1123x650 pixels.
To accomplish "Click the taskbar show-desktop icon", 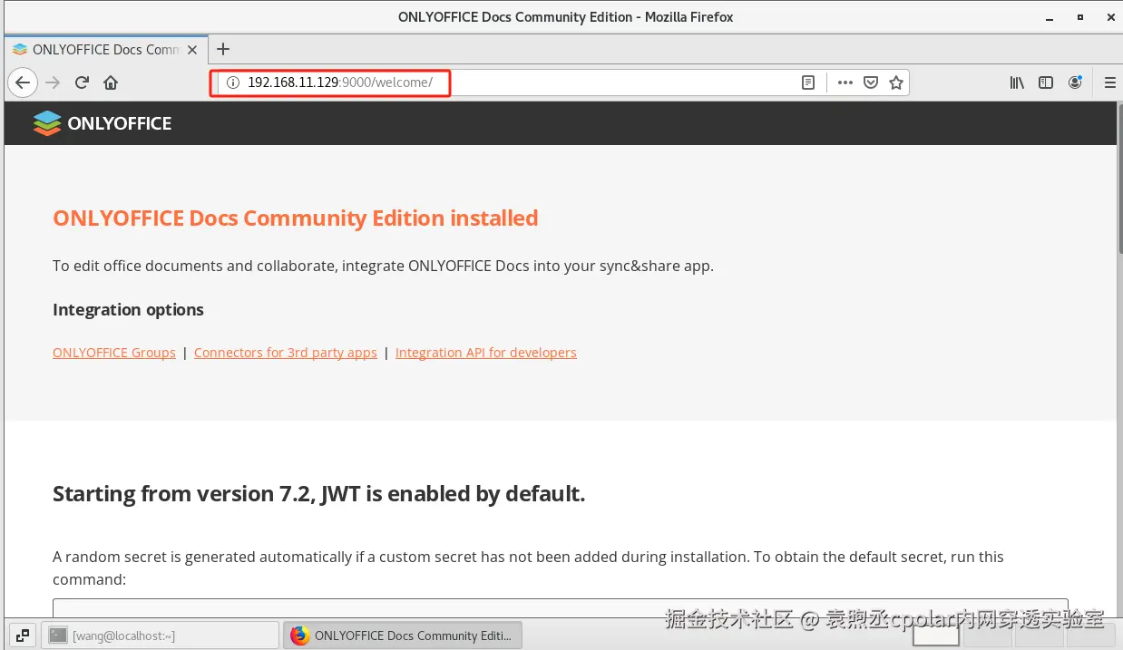I will click(23, 635).
